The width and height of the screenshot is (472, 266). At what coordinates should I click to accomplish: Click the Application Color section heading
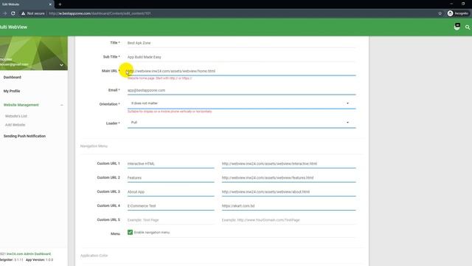click(94, 256)
